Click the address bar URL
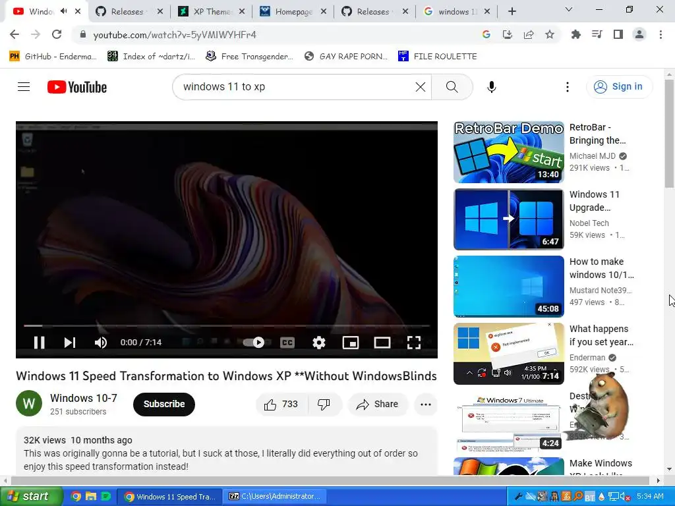Image resolution: width=675 pixels, height=506 pixels. tap(175, 35)
